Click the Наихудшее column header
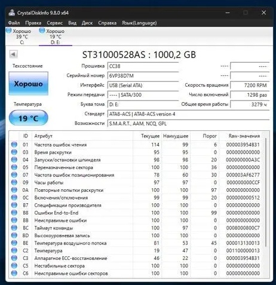Image resolution: width=276 pixels, height=285 pixels. 176,136
